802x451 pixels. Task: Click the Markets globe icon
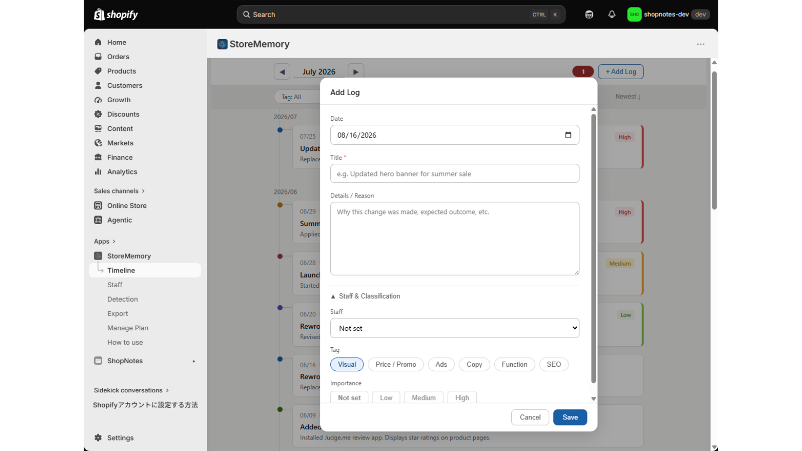coord(98,143)
